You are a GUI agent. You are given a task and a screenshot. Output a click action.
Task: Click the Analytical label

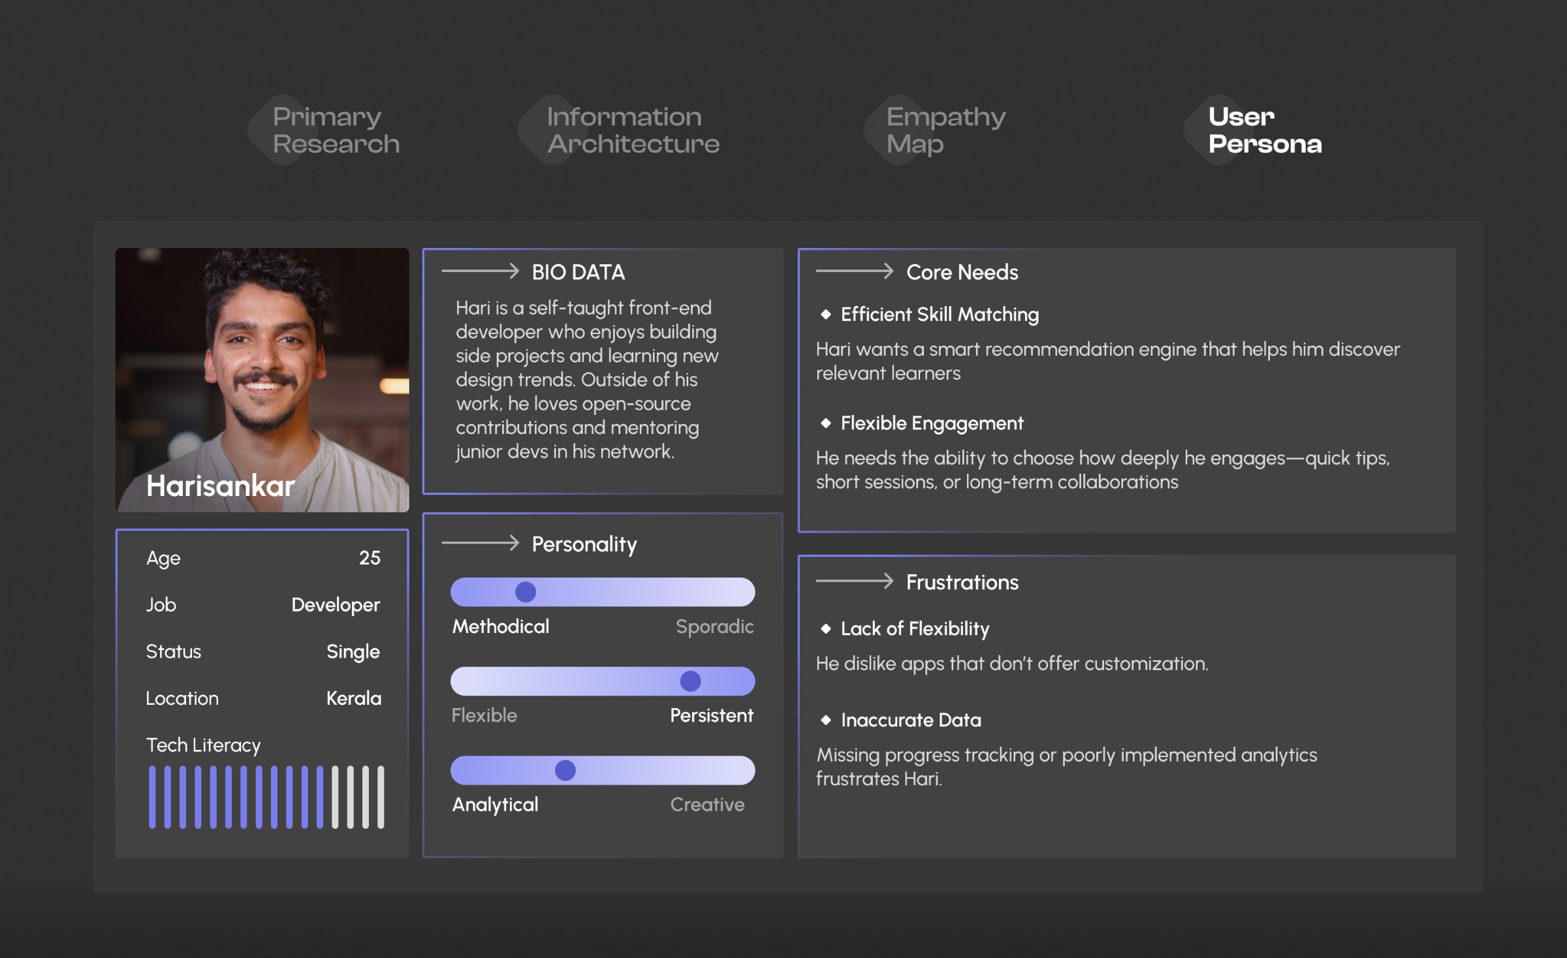coord(496,805)
